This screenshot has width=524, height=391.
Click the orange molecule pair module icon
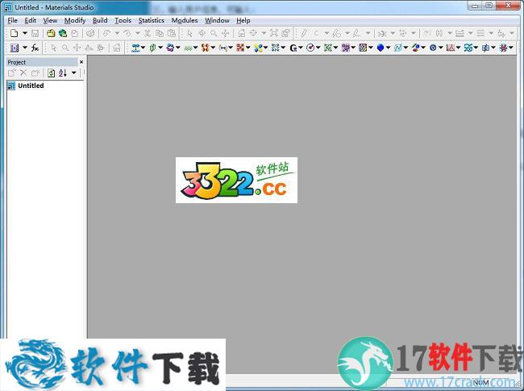206,48
